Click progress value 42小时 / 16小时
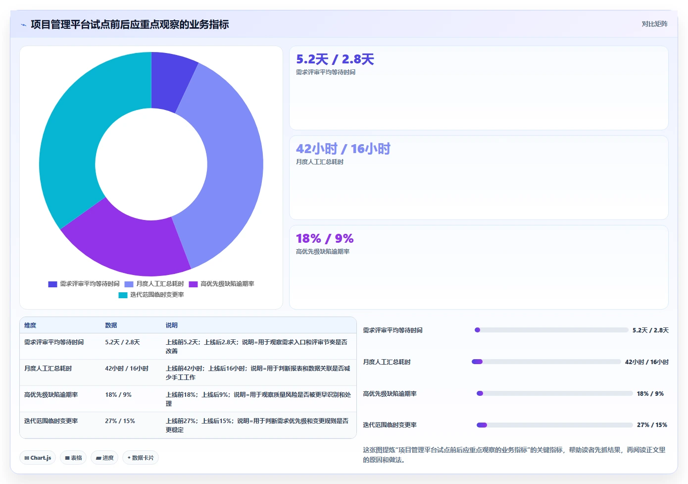Viewport: 688px width, 484px height. point(647,362)
